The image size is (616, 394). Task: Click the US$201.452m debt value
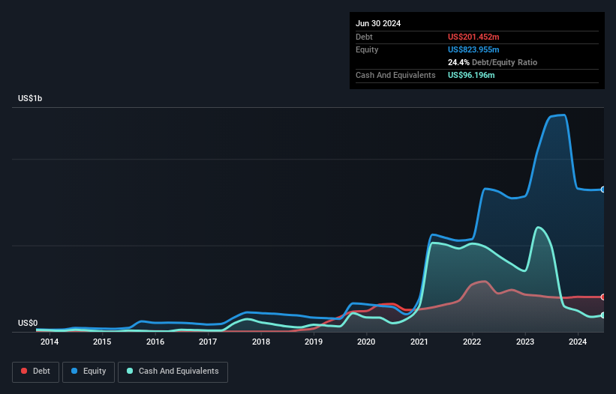tap(473, 37)
